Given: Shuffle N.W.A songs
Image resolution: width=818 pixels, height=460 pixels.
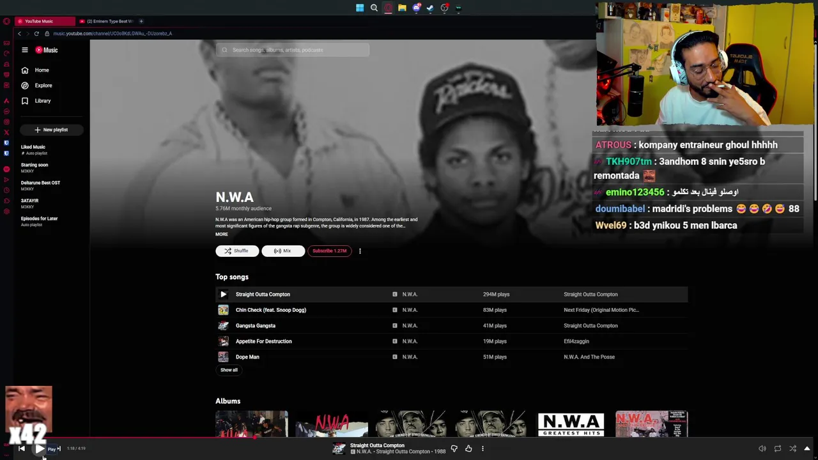Looking at the screenshot, I should pos(237,251).
